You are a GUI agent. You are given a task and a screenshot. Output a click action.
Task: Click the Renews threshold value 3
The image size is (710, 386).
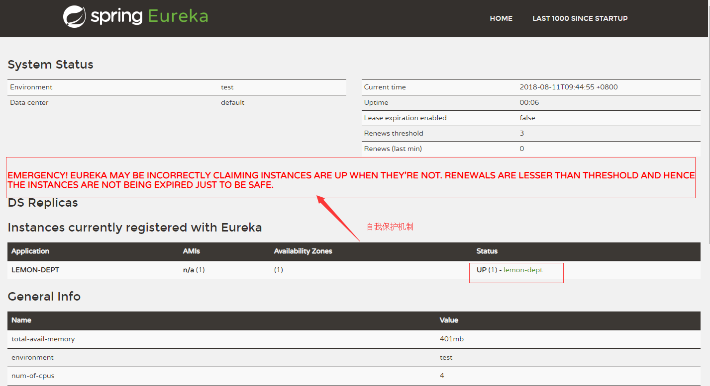point(522,133)
